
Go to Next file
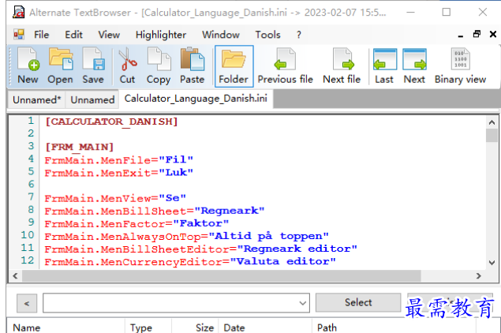(x=342, y=66)
